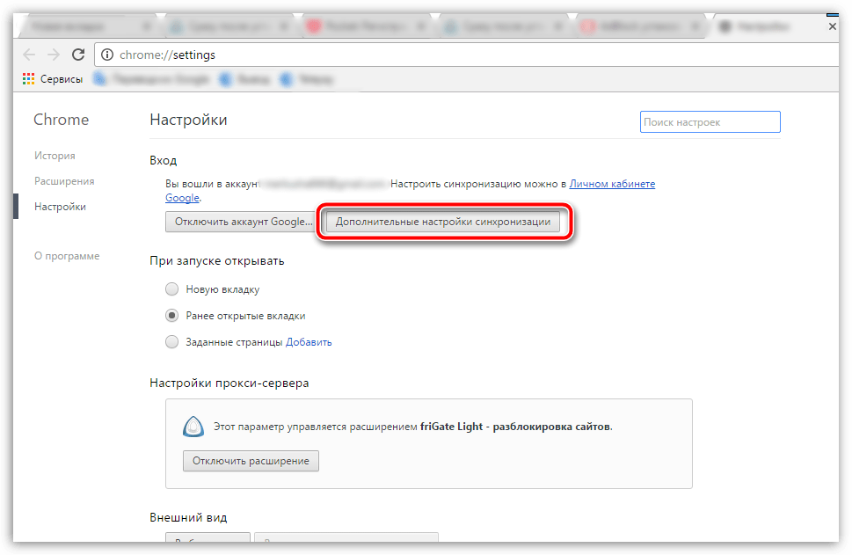This screenshot has height=555, width=852.
Task: Open О программе in the sidebar
Action: 67,256
